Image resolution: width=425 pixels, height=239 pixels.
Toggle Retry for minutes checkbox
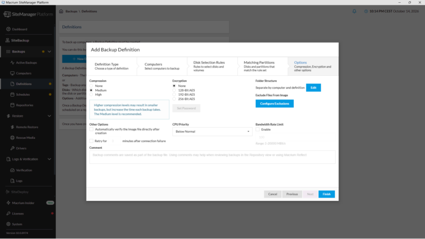[x=91, y=141]
